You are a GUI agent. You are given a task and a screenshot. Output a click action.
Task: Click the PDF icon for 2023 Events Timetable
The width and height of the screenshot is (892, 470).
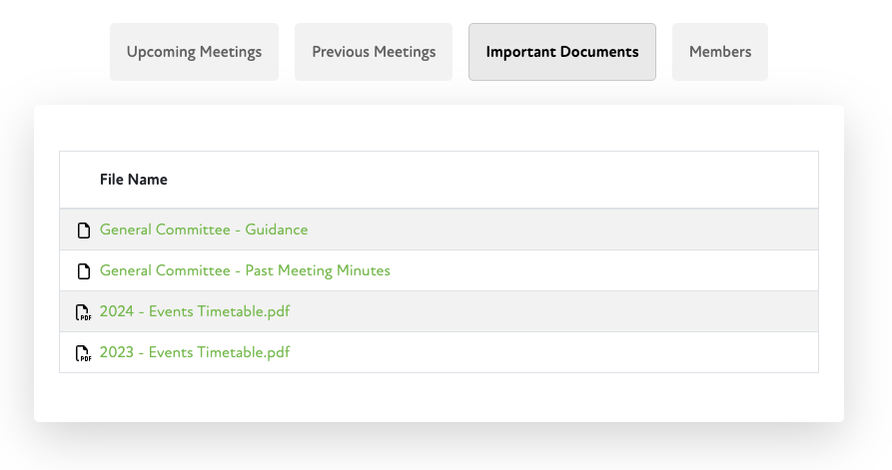84,353
